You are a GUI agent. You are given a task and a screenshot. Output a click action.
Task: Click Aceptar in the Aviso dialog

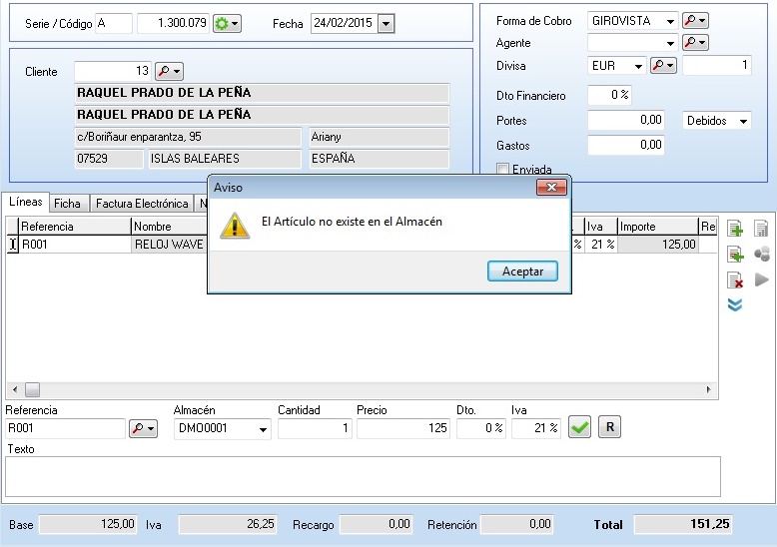coord(522,272)
